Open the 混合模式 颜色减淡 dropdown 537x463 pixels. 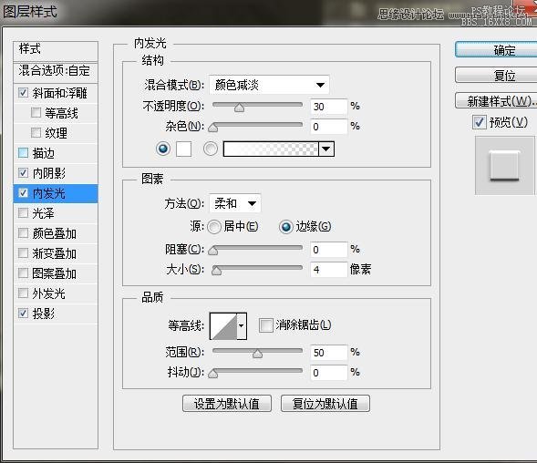[x=269, y=85]
